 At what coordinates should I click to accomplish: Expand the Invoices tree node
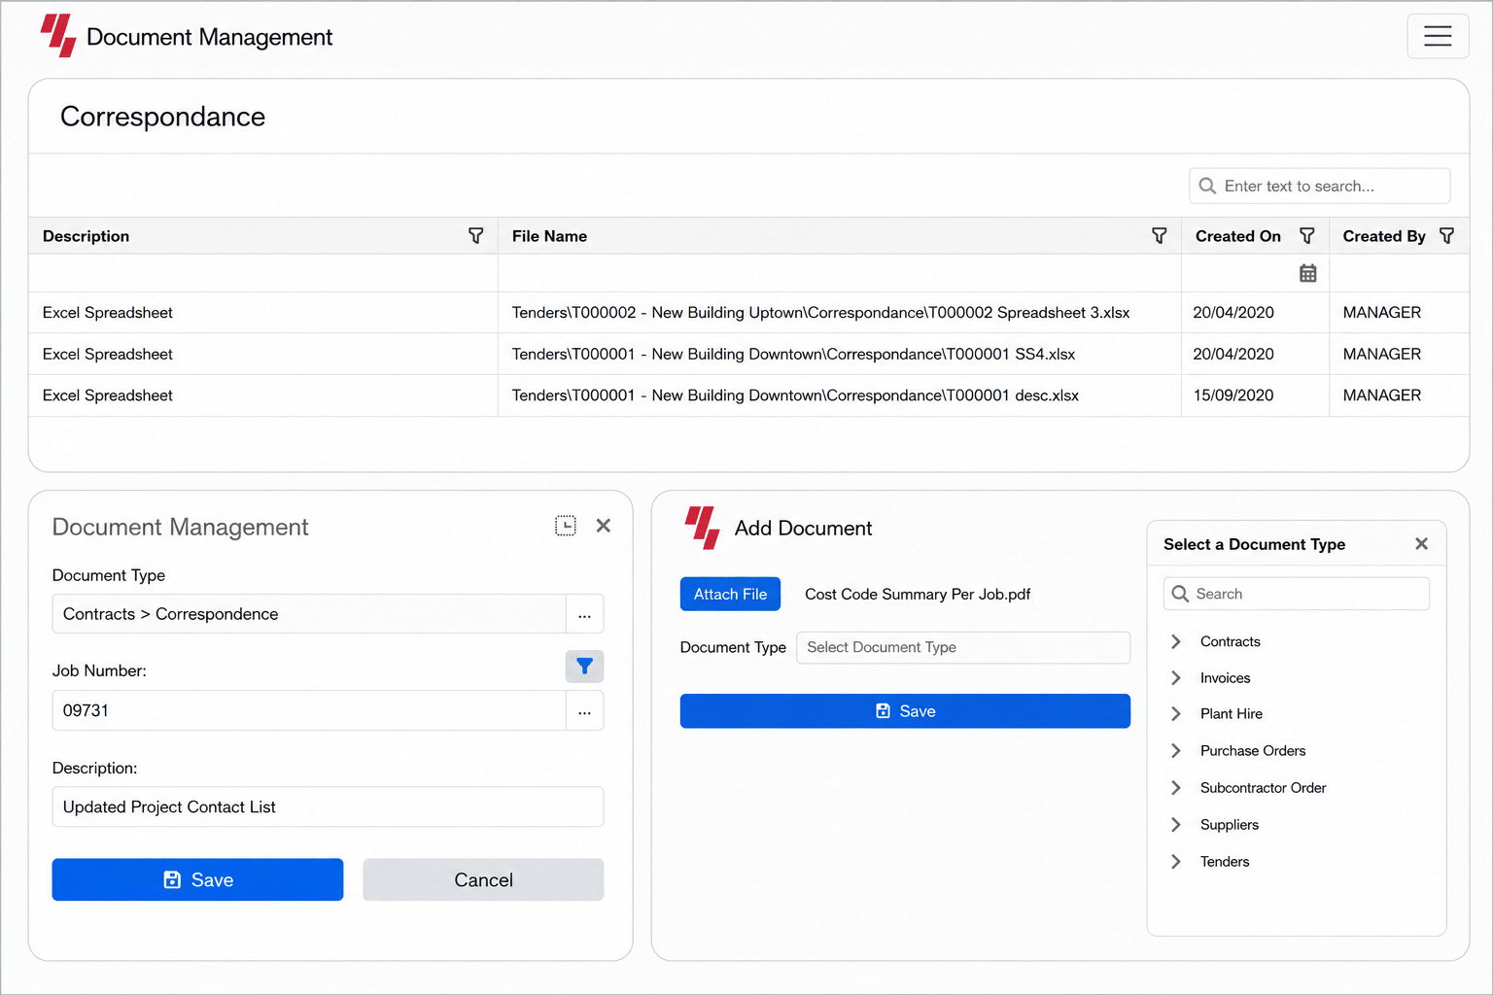(x=1176, y=678)
